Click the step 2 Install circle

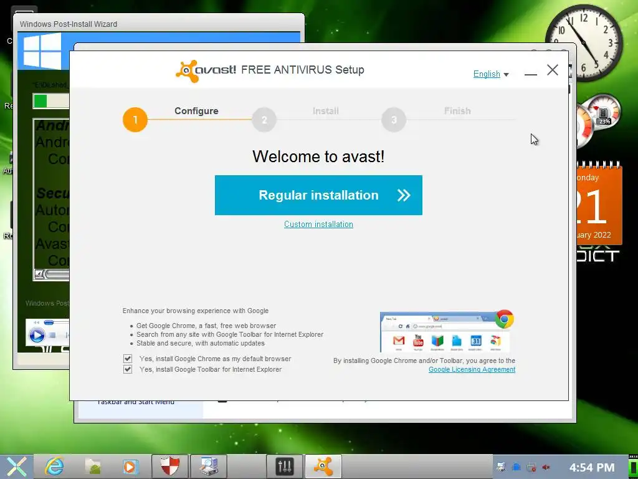click(264, 120)
